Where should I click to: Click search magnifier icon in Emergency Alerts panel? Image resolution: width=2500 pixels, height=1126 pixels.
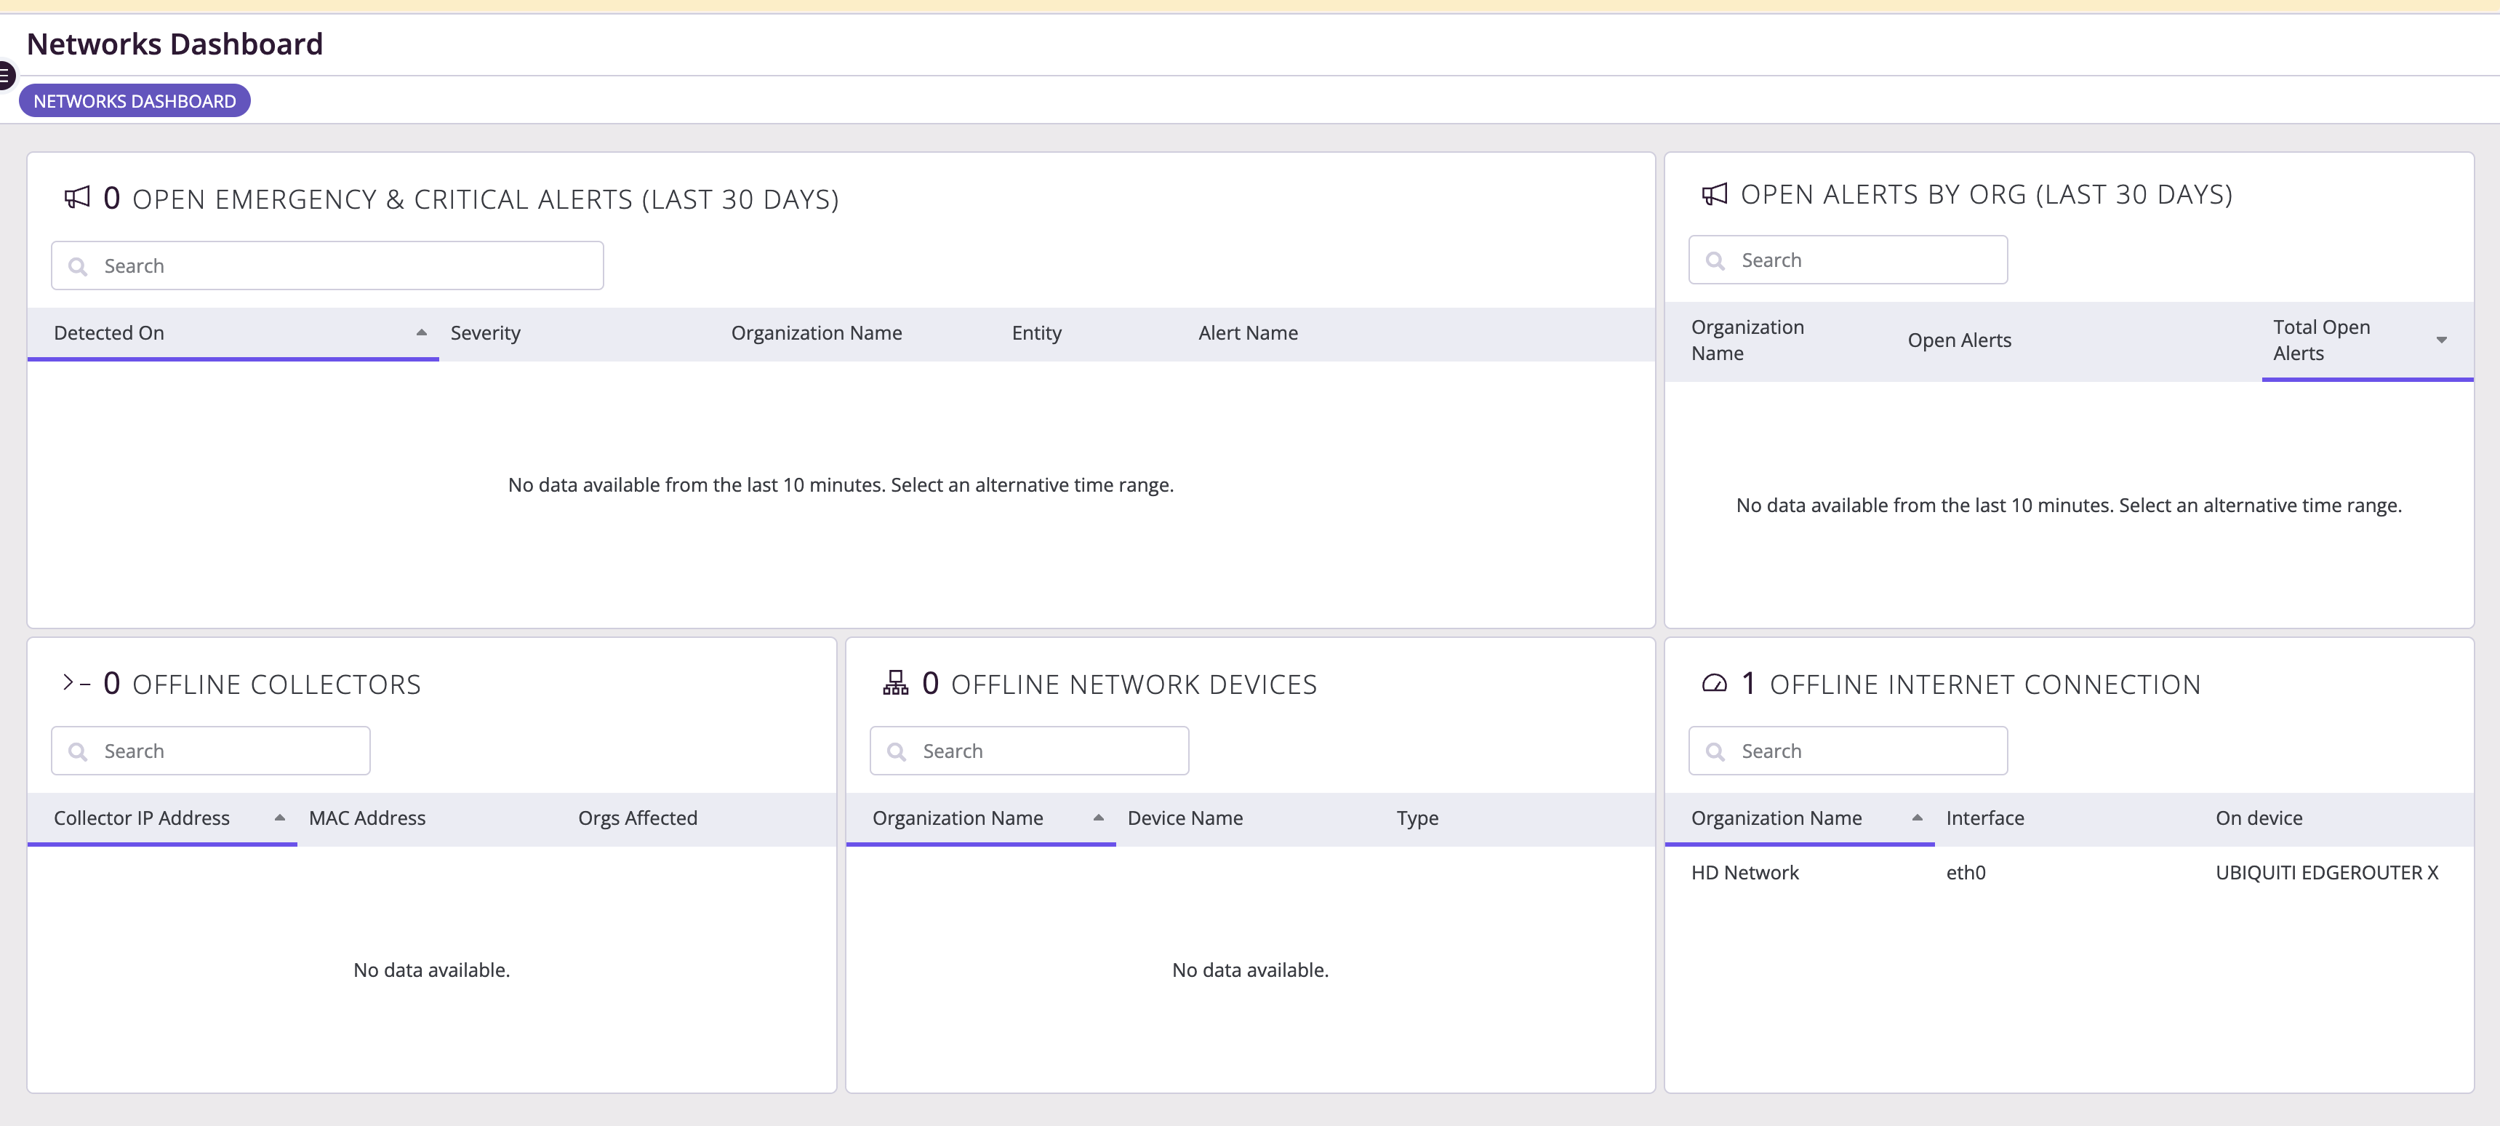pos(78,266)
